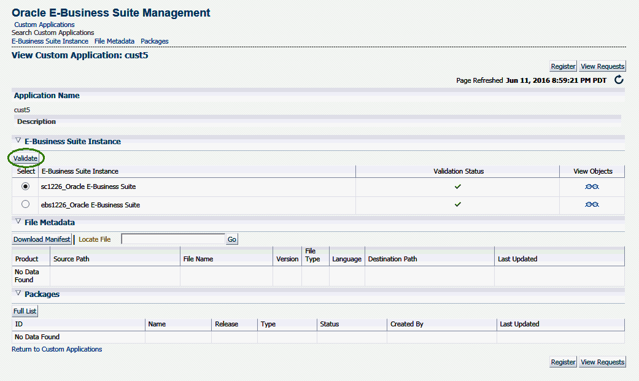Jump to File Metadata anchor link
This screenshot has height=381, width=639.
coord(114,41)
